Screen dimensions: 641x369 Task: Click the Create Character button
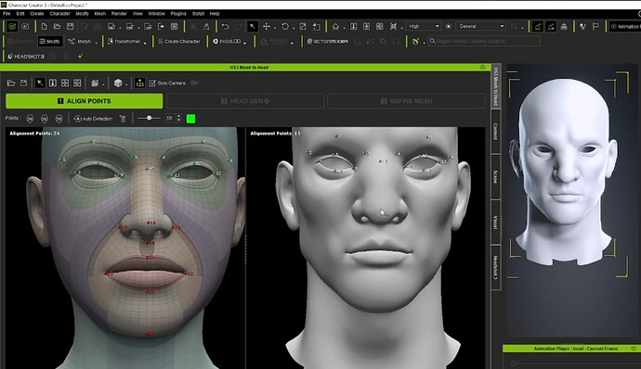point(178,41)
